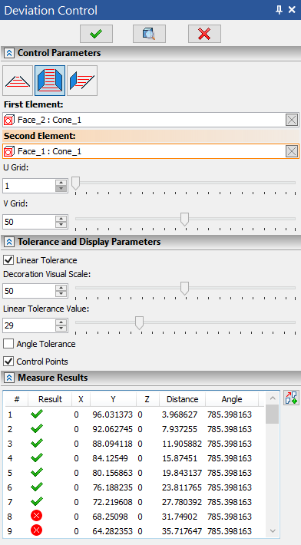Confirm with the green checkmark button

[x=96, y=34]
